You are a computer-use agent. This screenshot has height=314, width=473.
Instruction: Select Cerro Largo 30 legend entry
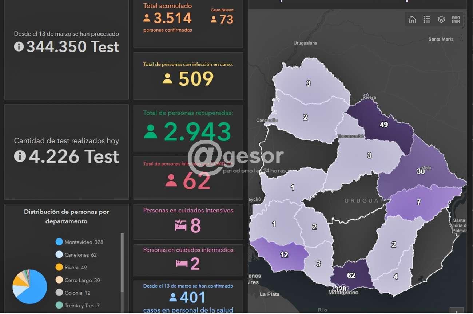click(x=82, y=280)
